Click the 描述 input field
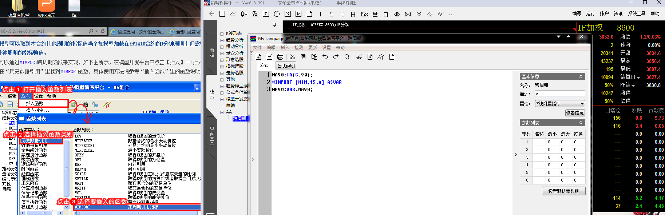The image size is (665, 215). (559, 94)
